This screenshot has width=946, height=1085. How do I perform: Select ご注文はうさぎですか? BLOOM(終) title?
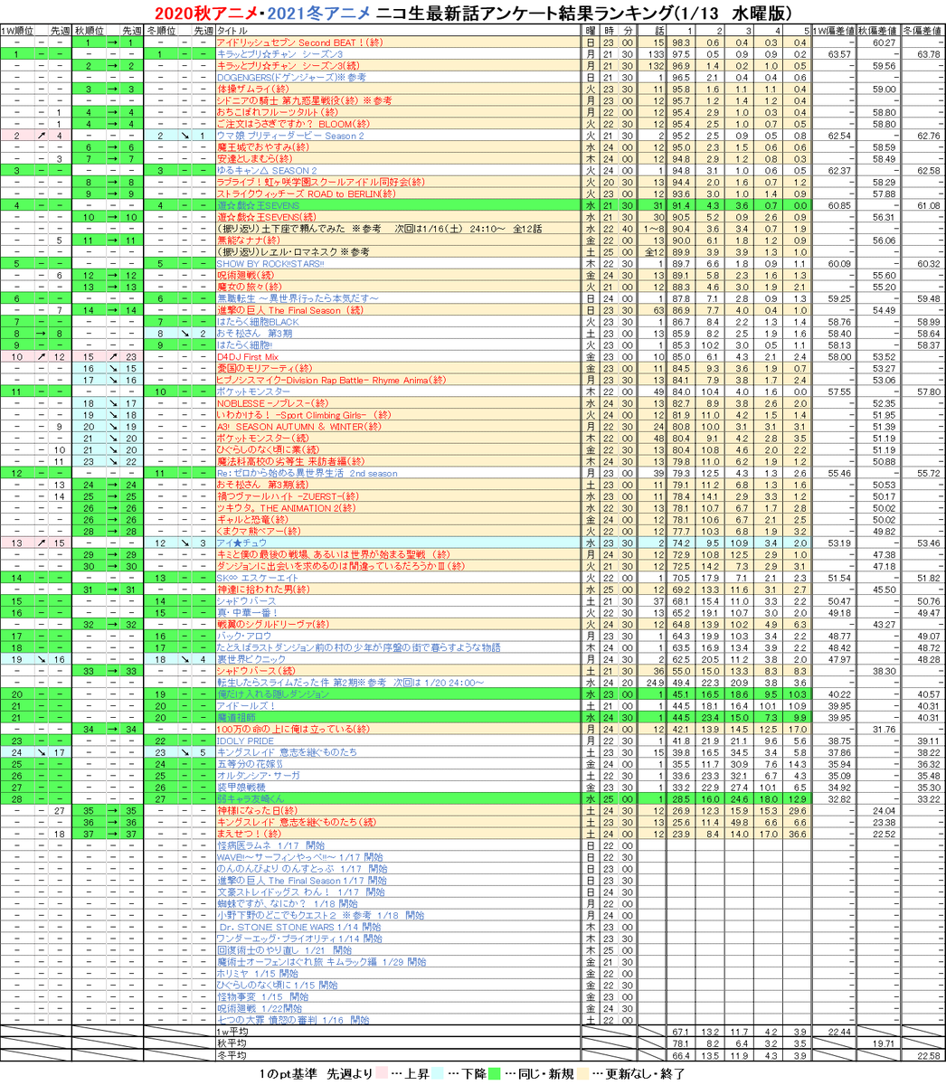(294, 124)
